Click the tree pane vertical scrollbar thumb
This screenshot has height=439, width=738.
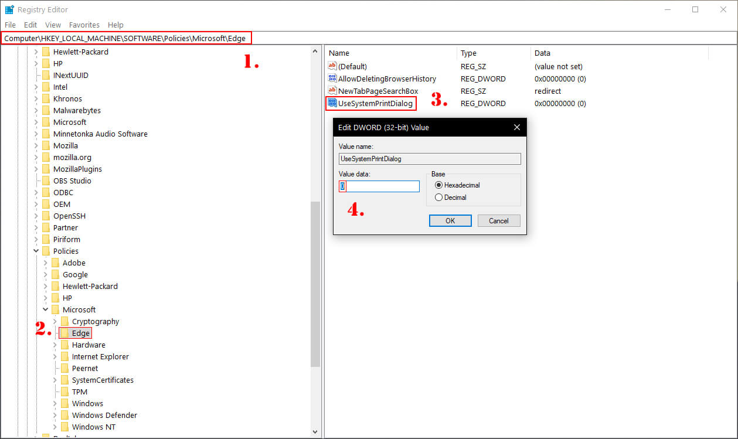315,285
